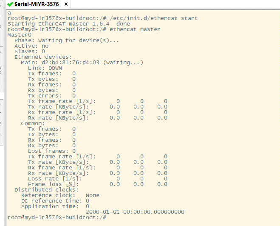This screenshot has height=226, width=280.
Task: Click the "Reference clock: None" line
Action: click(60, 195)
